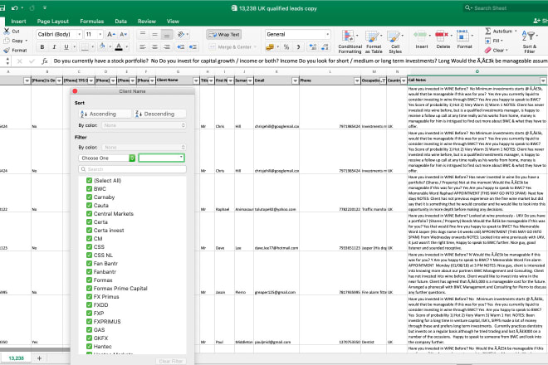This screenshot has height=365, width=548.
Task: Open the Data tab
Action: point(121,22)
